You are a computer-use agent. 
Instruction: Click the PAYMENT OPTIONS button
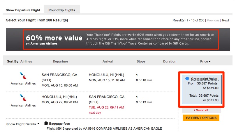coord(201,118)
